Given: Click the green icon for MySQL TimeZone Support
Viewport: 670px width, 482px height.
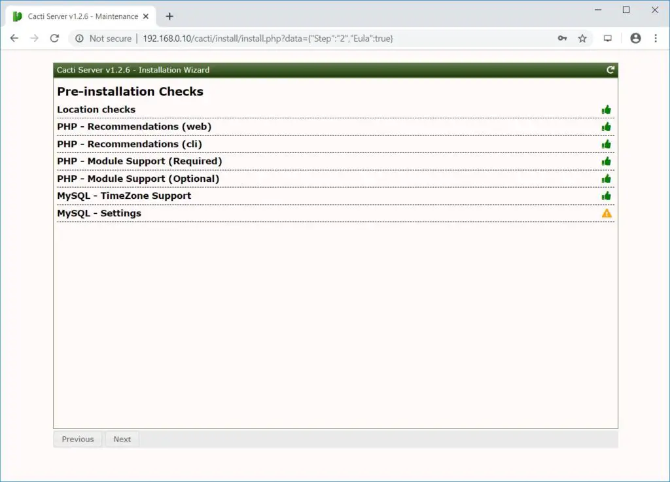Looking at the screenshot, I should tap(607, 196).
